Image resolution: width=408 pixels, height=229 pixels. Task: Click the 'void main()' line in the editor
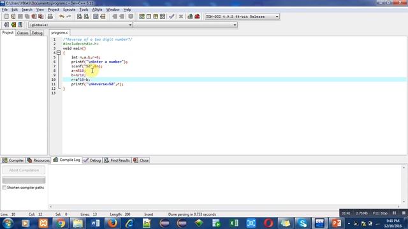(74, 48)
